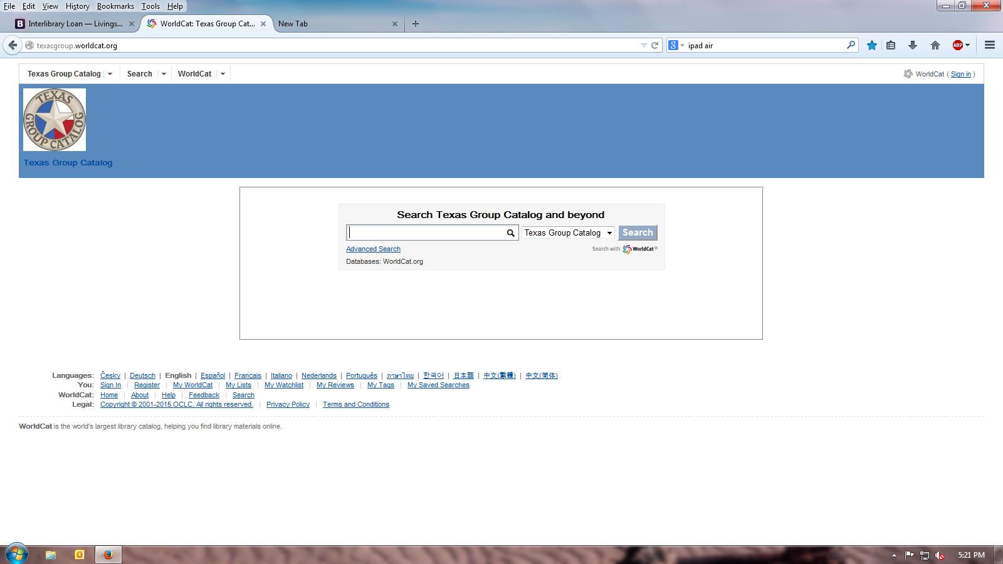Expand the Search menu arrow in navigation bar

(164, 74)
